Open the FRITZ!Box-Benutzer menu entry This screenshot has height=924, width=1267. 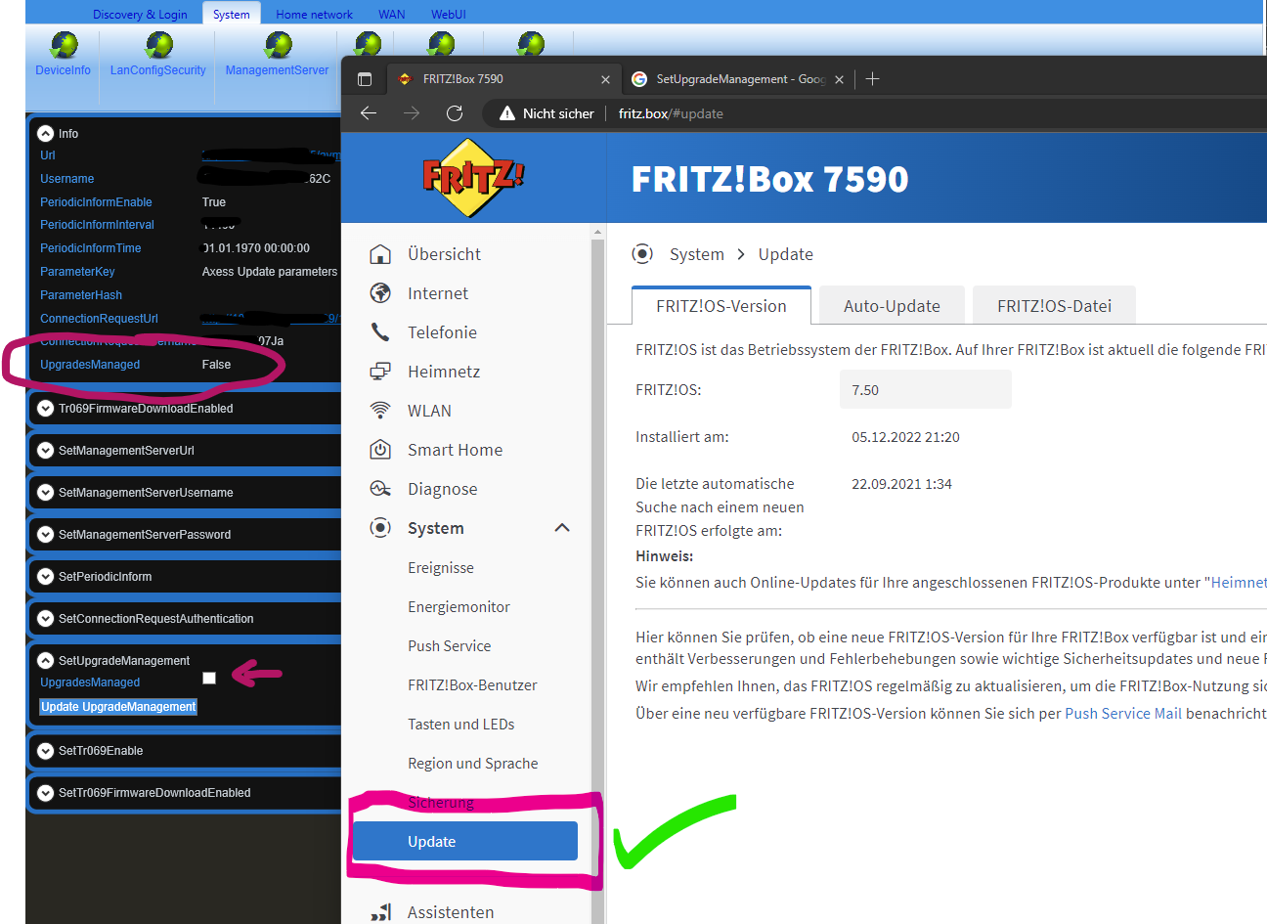pyautogui.click(x=472, y=685)
